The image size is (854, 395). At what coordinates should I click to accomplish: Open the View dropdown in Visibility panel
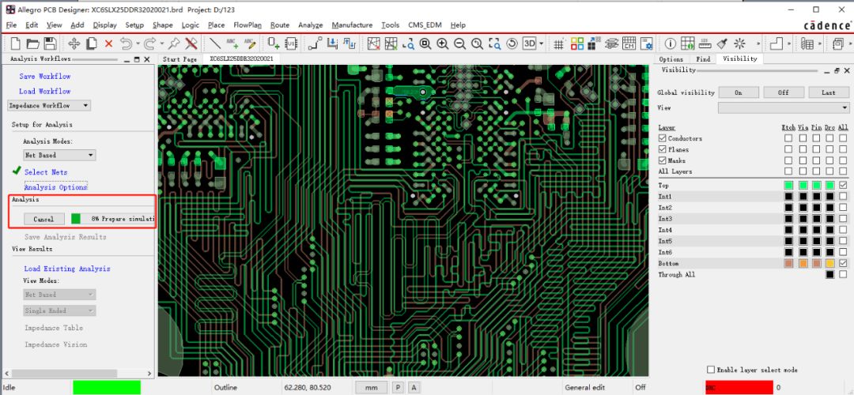[x=784, y=107]
